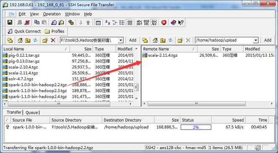This screenshot has height=153, width=278.
Task: Open the Settings tool icon
Action: (71, 23)
